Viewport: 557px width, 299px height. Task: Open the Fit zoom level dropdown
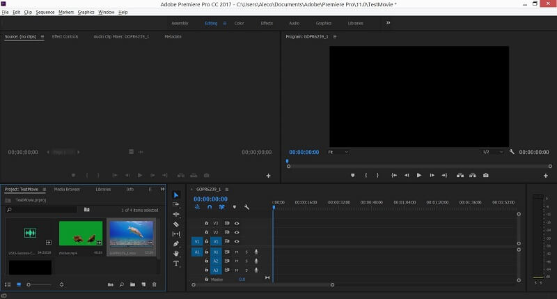pyautogui.click(x=338, y=152)
